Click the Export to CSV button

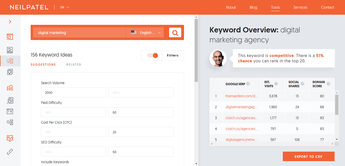(309, 156)
